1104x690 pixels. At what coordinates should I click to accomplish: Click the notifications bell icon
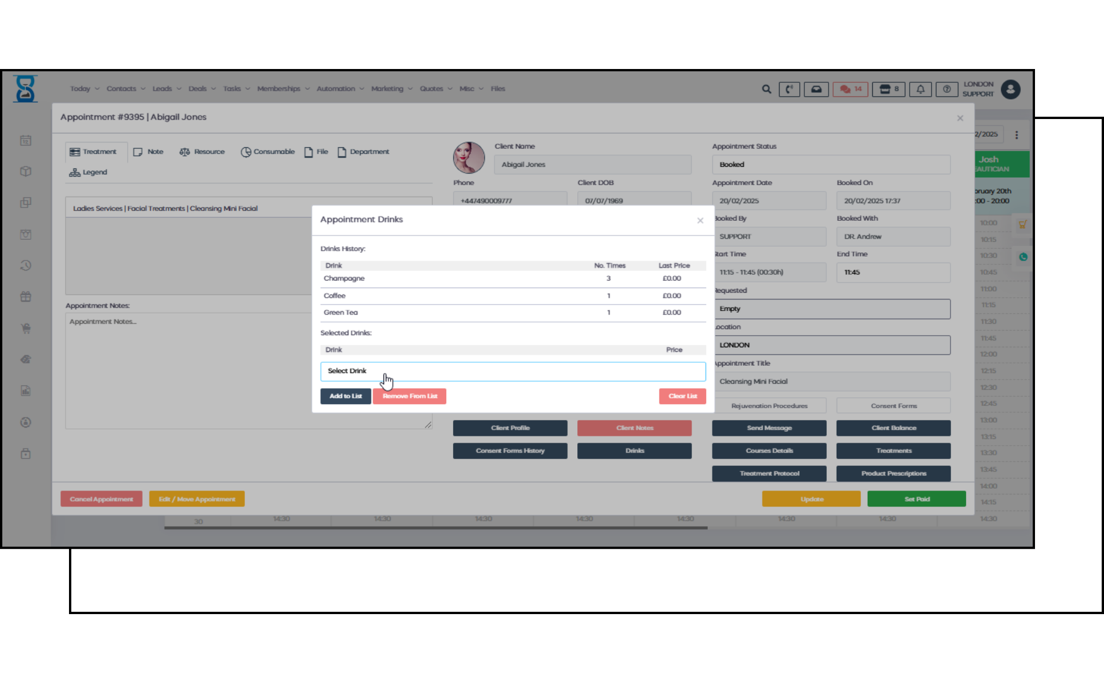tap(920, 89)
